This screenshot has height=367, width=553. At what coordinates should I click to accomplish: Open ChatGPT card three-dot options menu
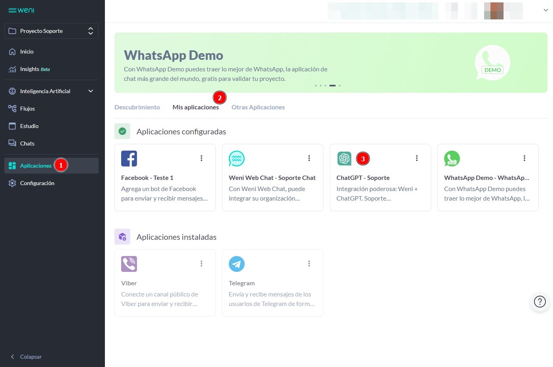(x=417, y=158)
